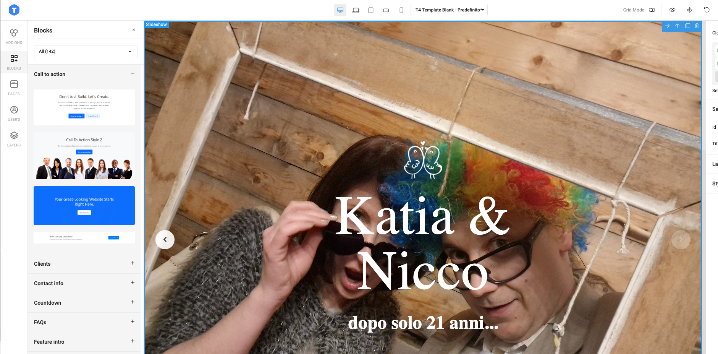Close the Blocks panel
The image size is (718, 354).
(x=134, y=30)
